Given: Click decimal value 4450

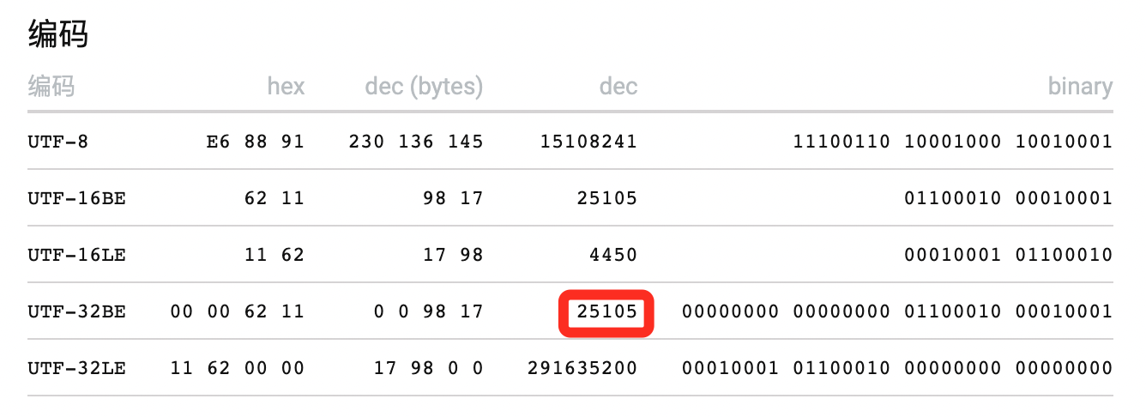Looking at the screenshot, I should 613,255.
